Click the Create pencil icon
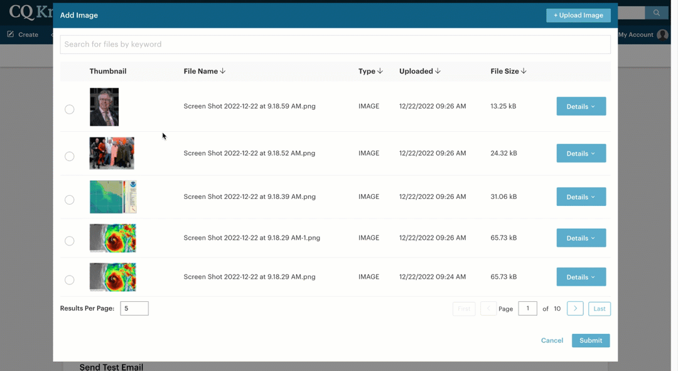Screen dimensions: 678x371 11,35
